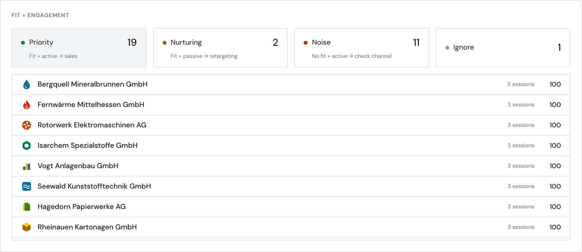
Task: Select the Priority segment card
Action: [x=79, y=47]
